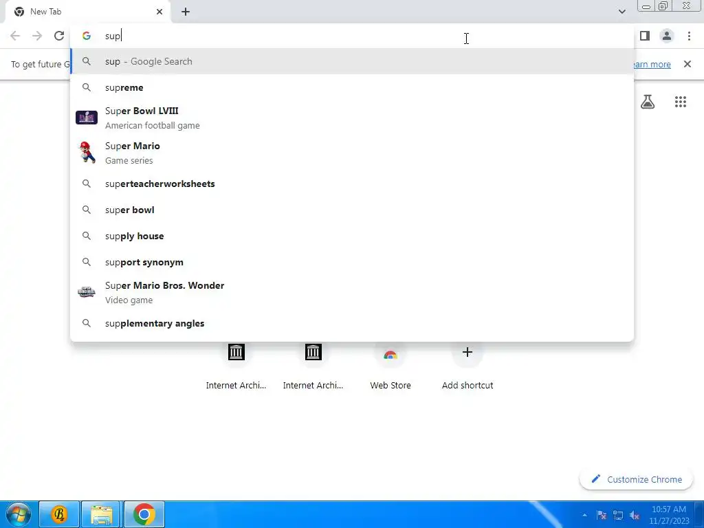This screenshot has width=704, height=528.
Task: Select the 'superteacherworksheets' suggestion
Action: click(352, 184)
